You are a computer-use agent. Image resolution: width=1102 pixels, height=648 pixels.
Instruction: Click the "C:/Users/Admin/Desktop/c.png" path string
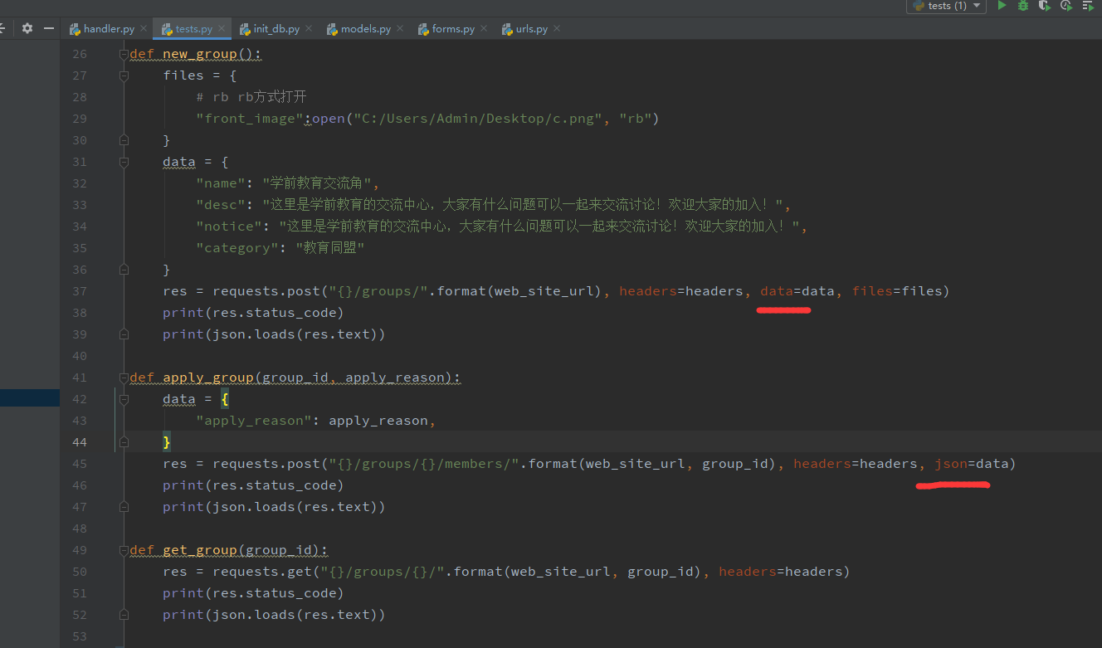(x=478, y=119)
